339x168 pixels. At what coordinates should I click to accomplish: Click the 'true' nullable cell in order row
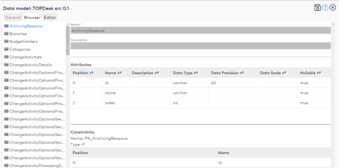click(314, 103)
